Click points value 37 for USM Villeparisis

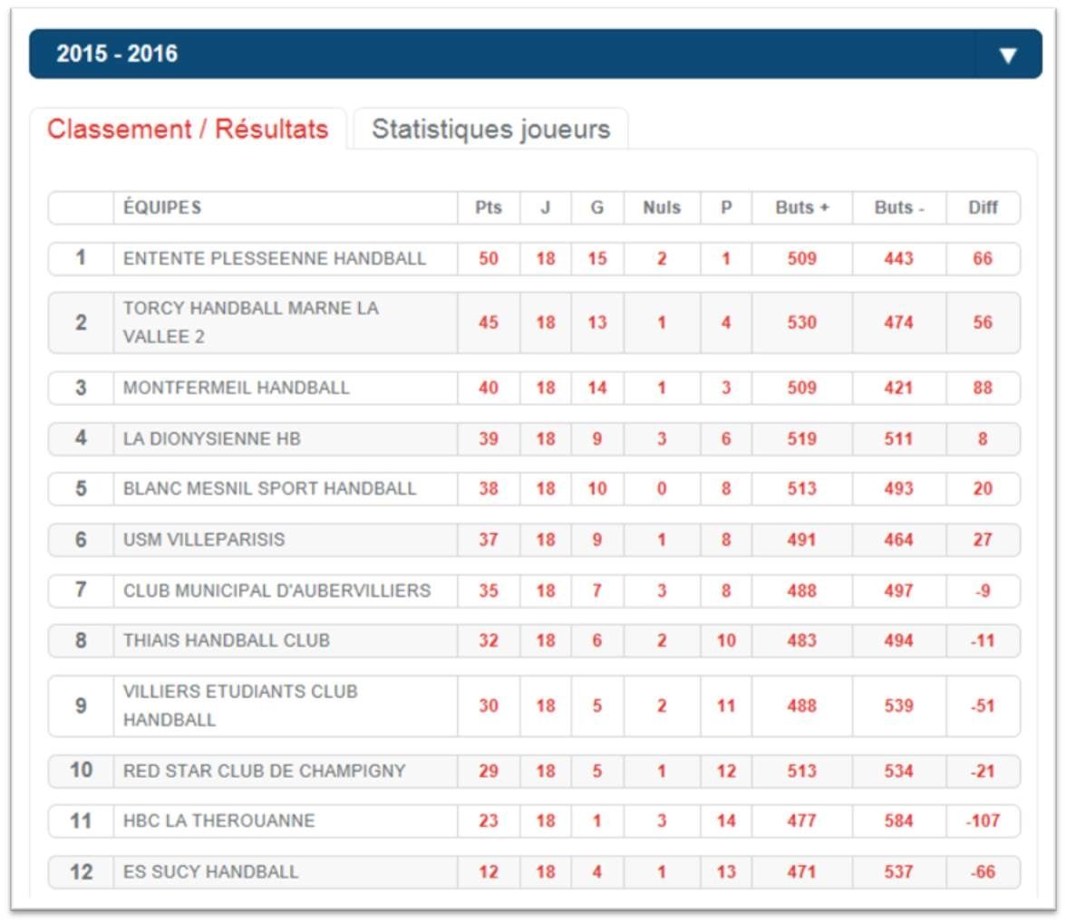488,539
